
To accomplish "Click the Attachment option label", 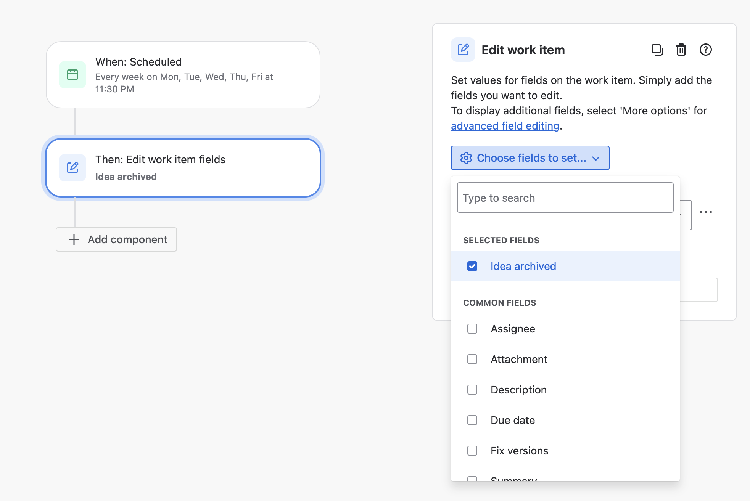I will [x=519, y=359].
